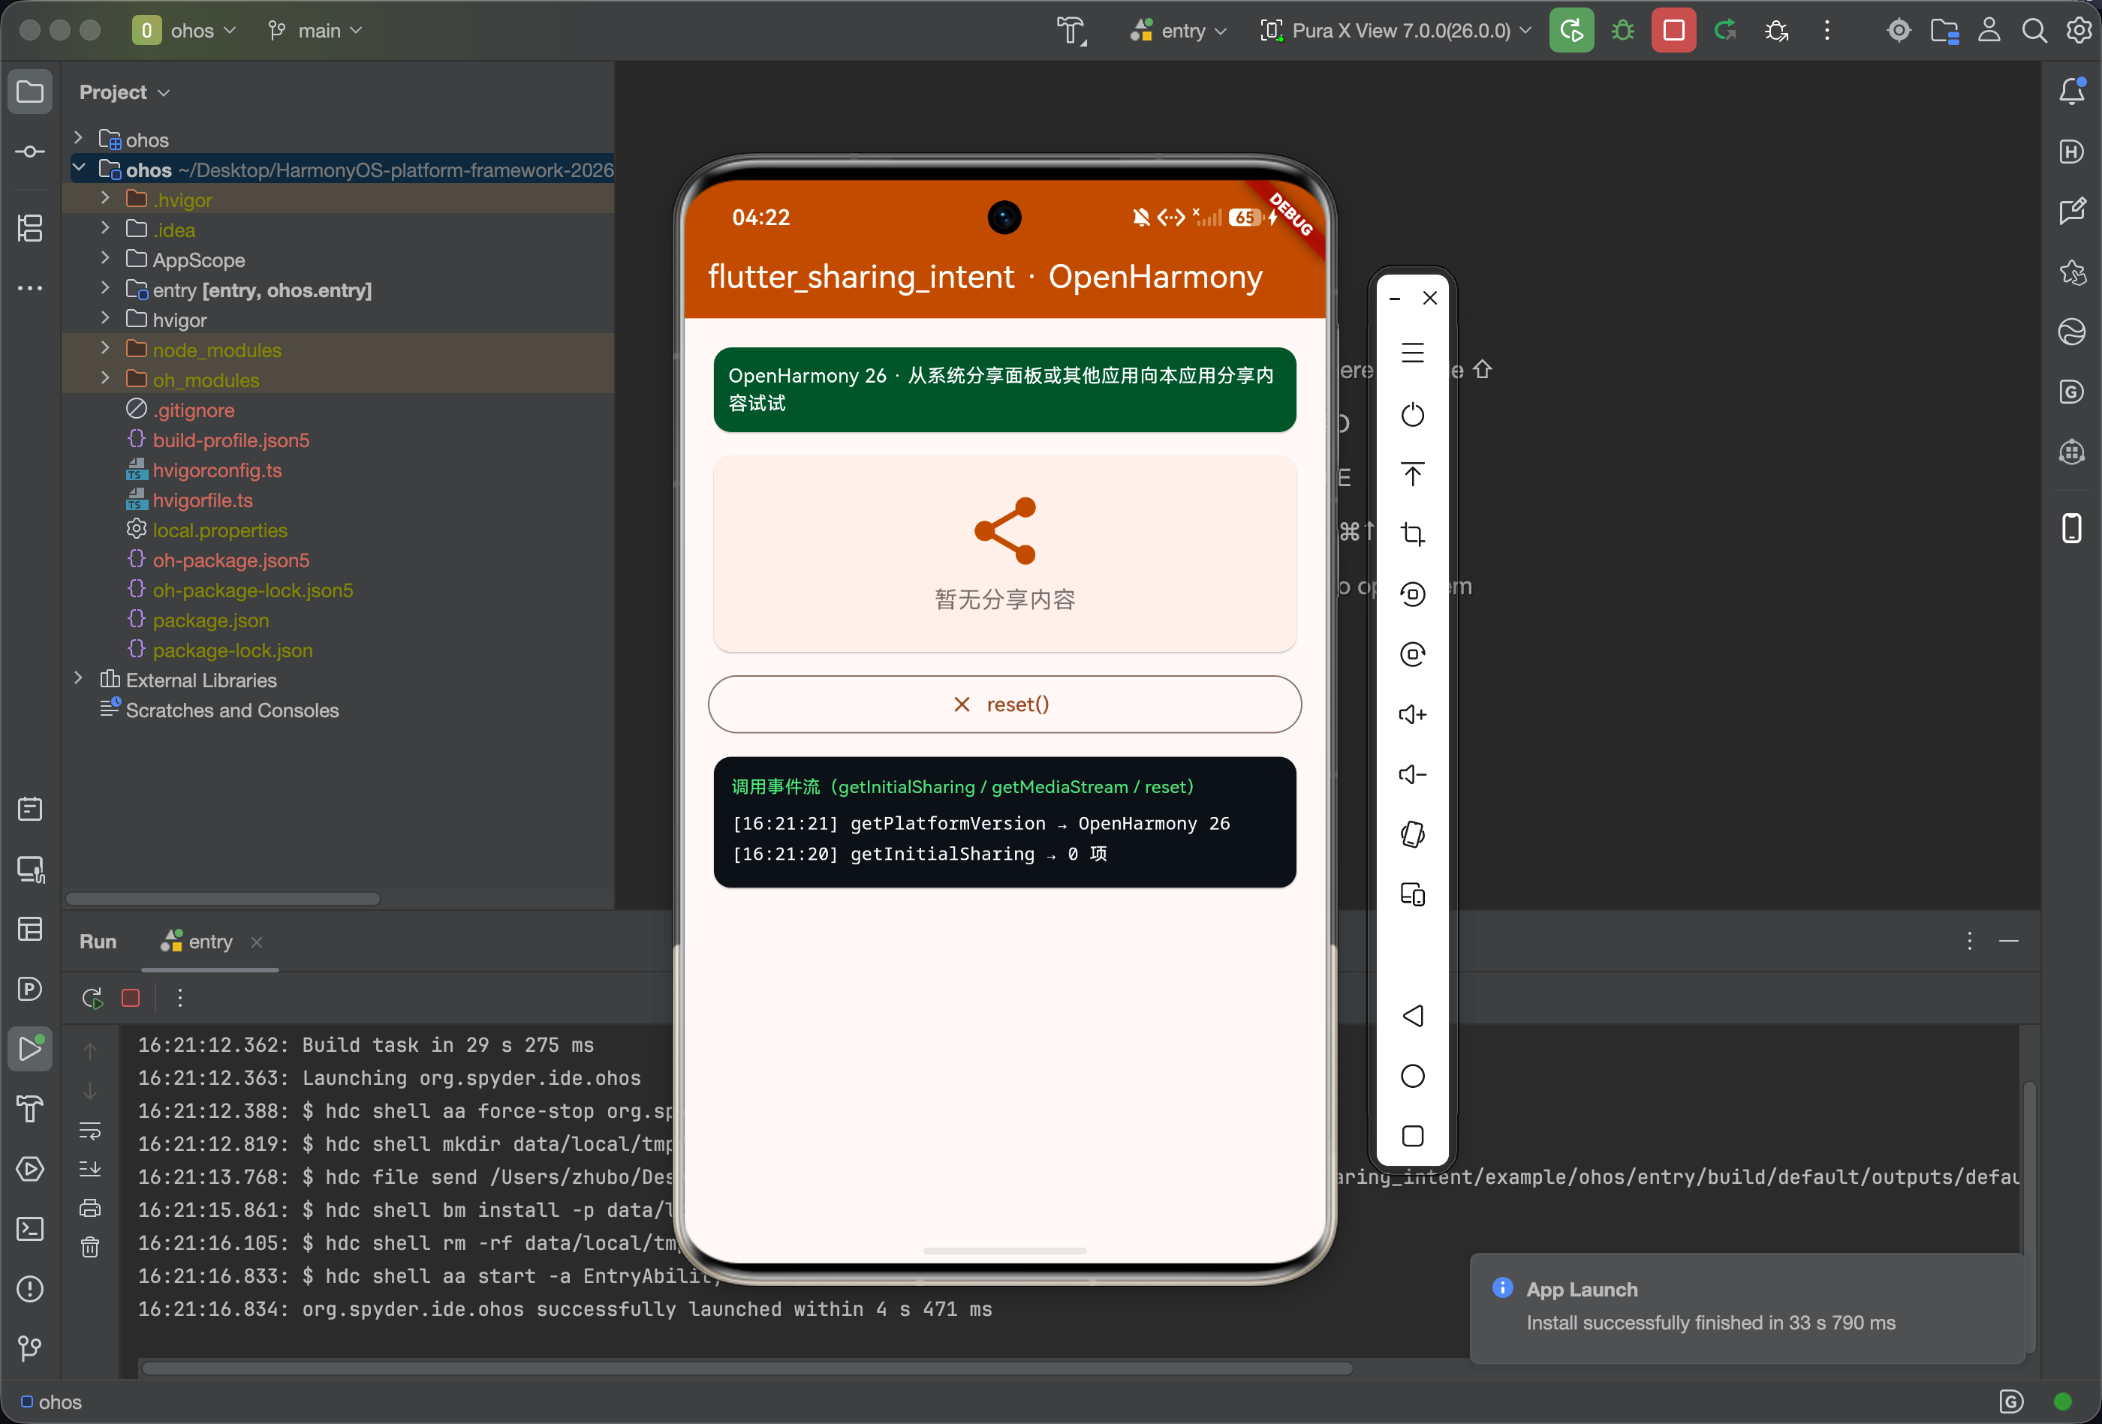Select local.properties file in tree
The width and height of the screenshot is (2102, 1424).
[x=220, y=530]
